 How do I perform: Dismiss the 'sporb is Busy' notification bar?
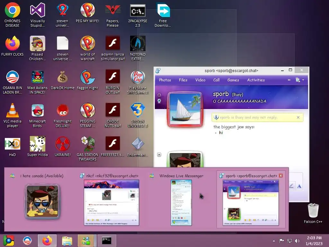point(298,117)
